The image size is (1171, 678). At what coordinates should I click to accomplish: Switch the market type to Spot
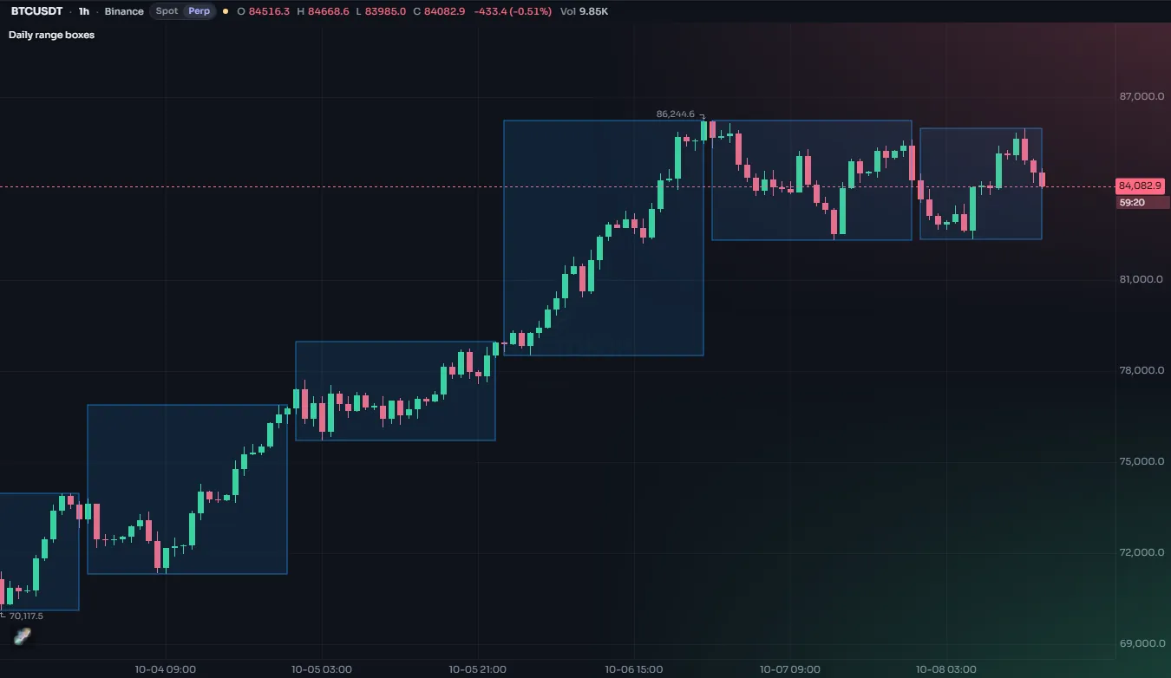167,11
